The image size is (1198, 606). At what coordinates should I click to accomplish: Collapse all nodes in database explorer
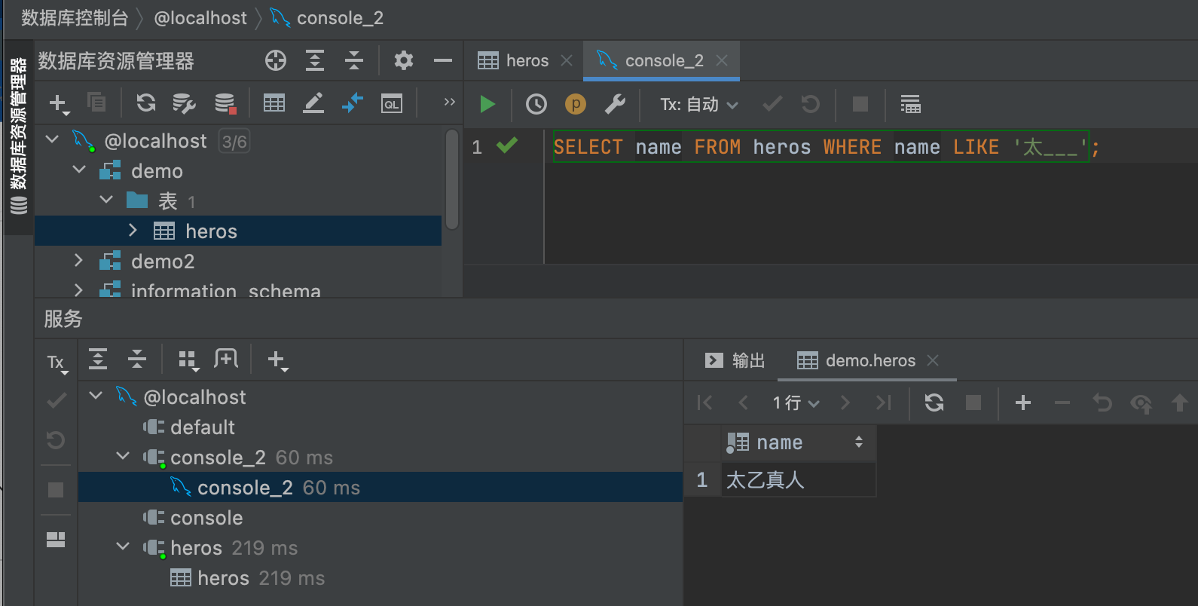coord(354,60)
